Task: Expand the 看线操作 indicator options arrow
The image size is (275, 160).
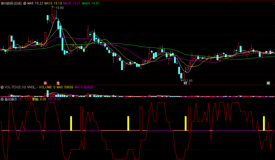Action: tap(2, 99)
